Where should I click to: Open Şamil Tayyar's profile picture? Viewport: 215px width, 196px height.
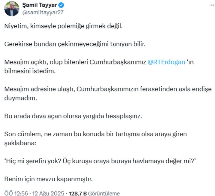pyautogui.click(x=12, y=9)
